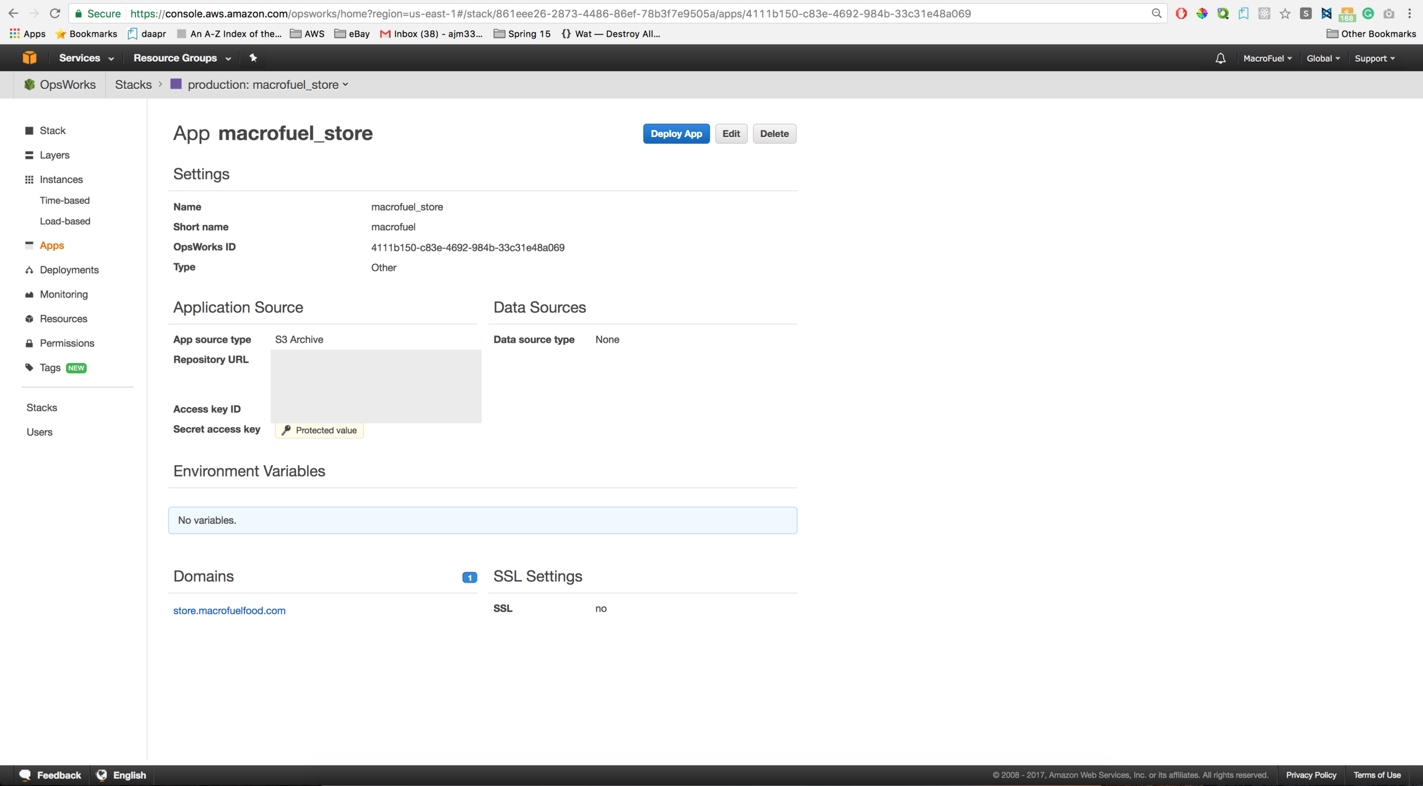This screenshot has width=1423, height=786.
Task: Open the Global region dropdown
Action: (x=1323, y=59)
